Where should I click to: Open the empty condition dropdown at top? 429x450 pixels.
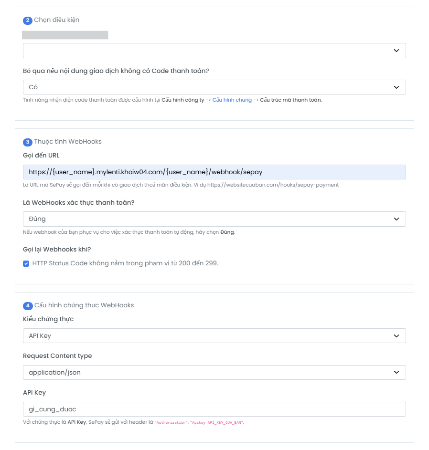pyautogui.click(x=214, y=51)
